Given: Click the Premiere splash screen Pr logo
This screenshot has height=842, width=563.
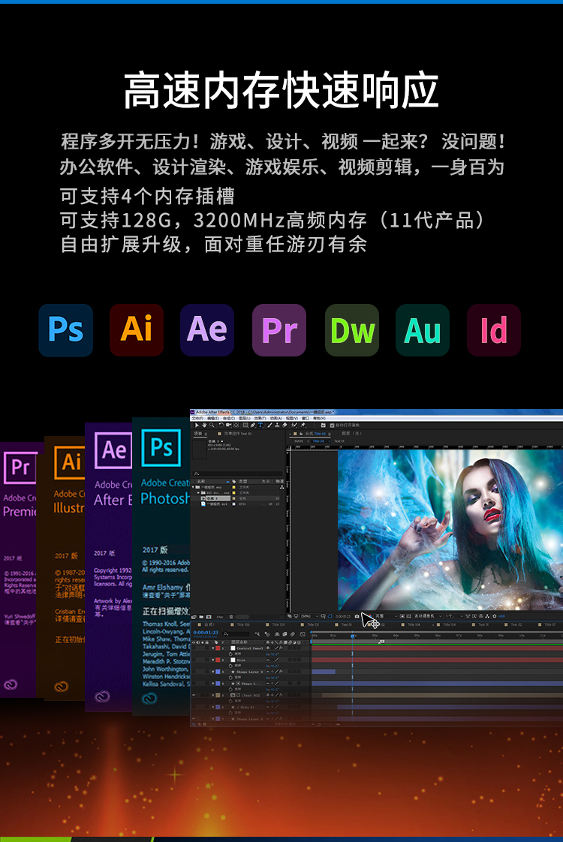Looking at the screenshot, I should 20,468.
